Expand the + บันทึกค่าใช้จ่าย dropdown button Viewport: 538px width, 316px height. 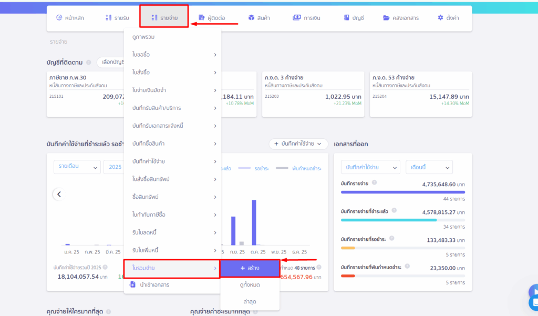[298, 144]
